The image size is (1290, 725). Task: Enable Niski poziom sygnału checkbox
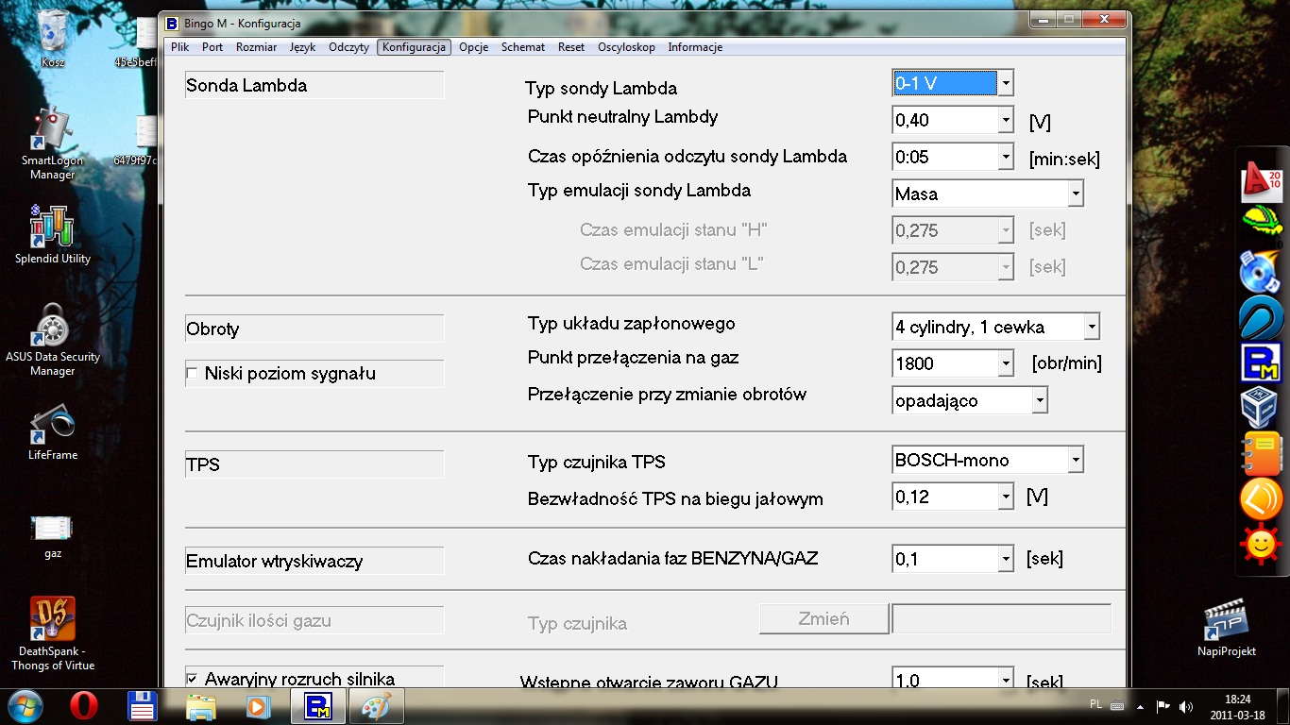193,374
